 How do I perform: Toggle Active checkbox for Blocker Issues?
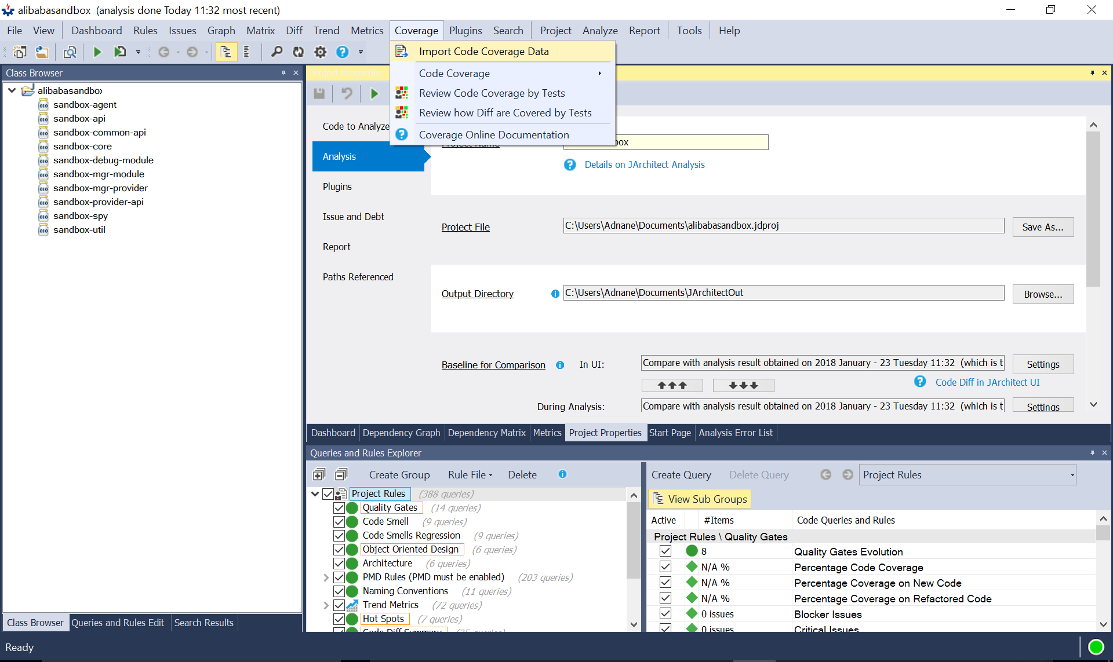(665, 614)
